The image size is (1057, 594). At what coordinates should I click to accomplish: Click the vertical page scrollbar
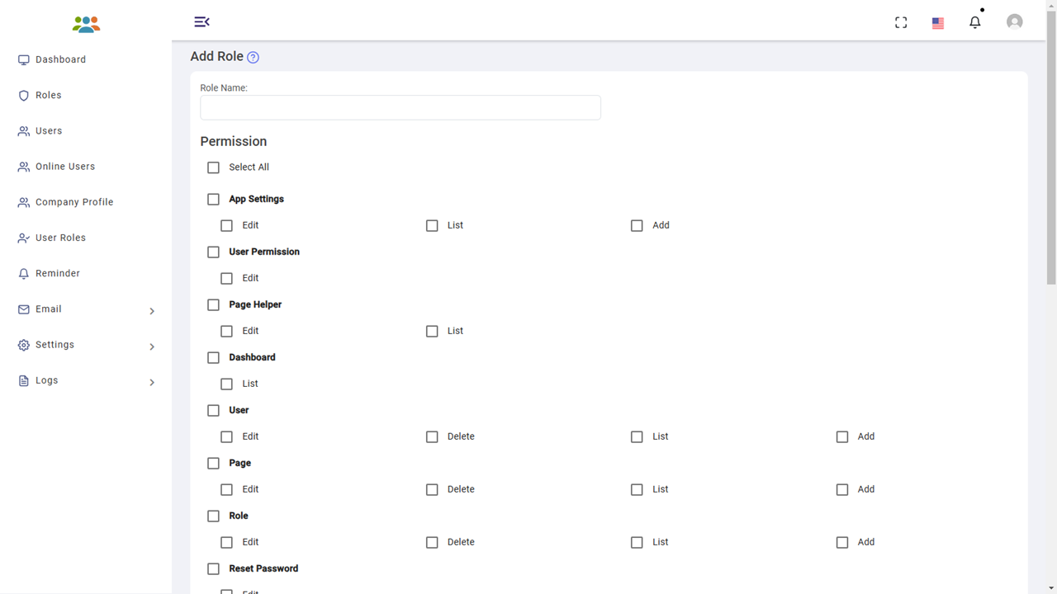[x=1051, y=165]
